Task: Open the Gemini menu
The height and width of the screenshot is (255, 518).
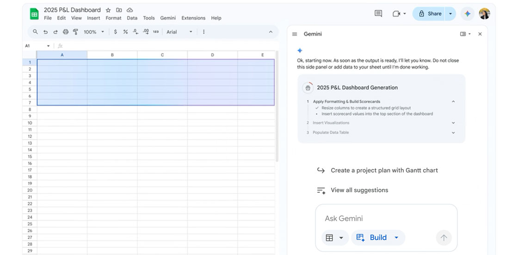Action: coord(168,18)
